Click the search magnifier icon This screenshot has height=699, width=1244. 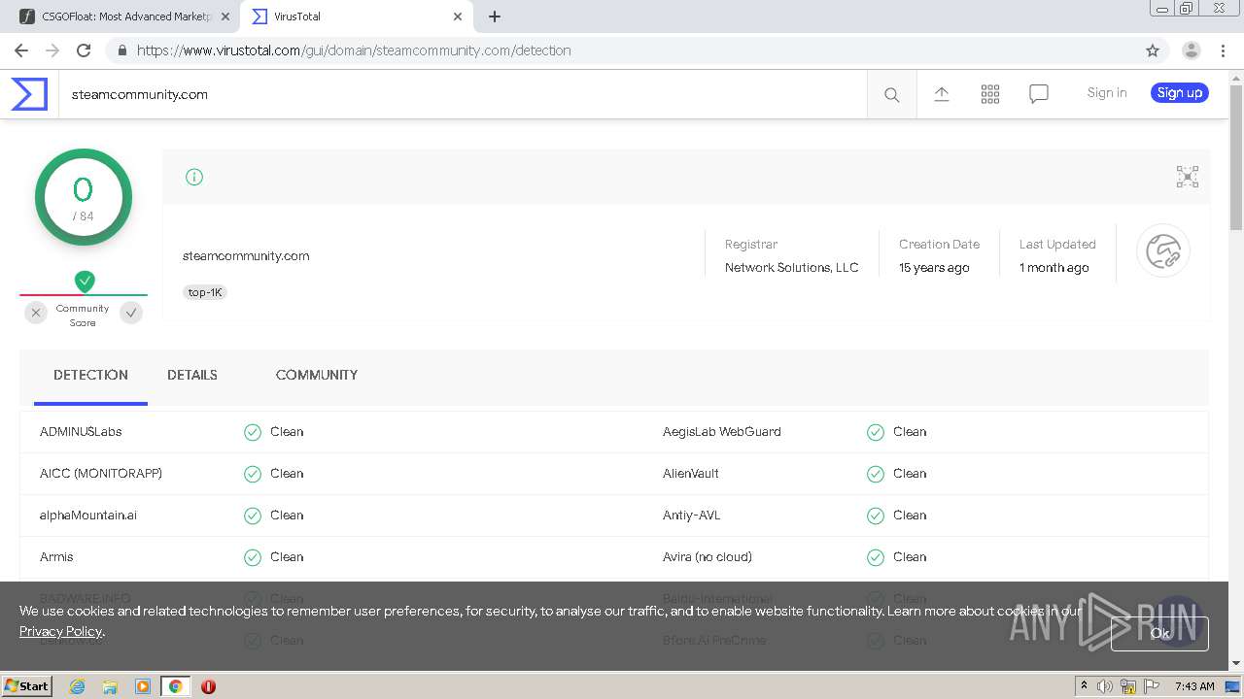pyautogui.click(x=891, y=94)
